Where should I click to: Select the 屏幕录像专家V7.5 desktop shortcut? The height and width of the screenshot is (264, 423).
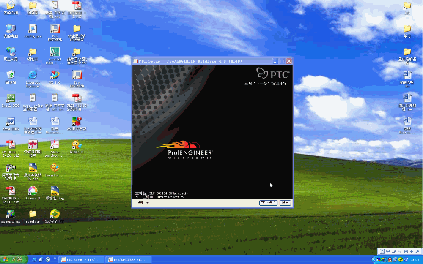(11, 172)
